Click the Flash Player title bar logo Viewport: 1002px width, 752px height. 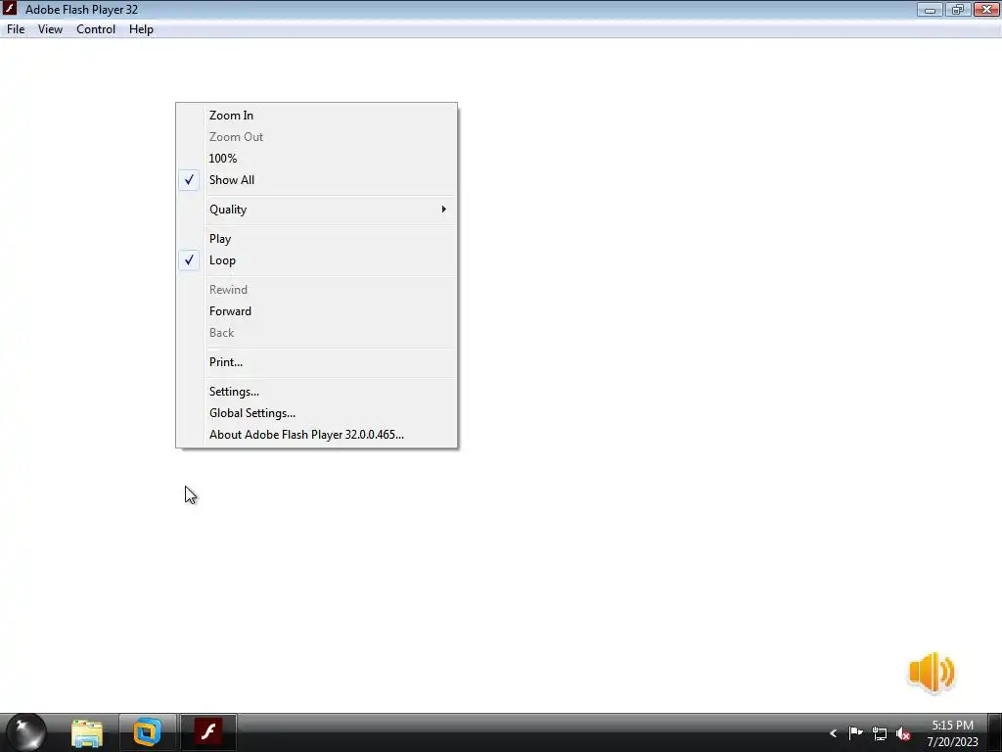[10, 9]
